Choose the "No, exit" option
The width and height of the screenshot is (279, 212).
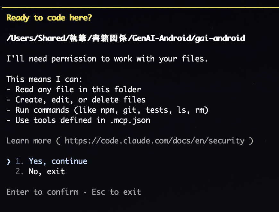46,171
